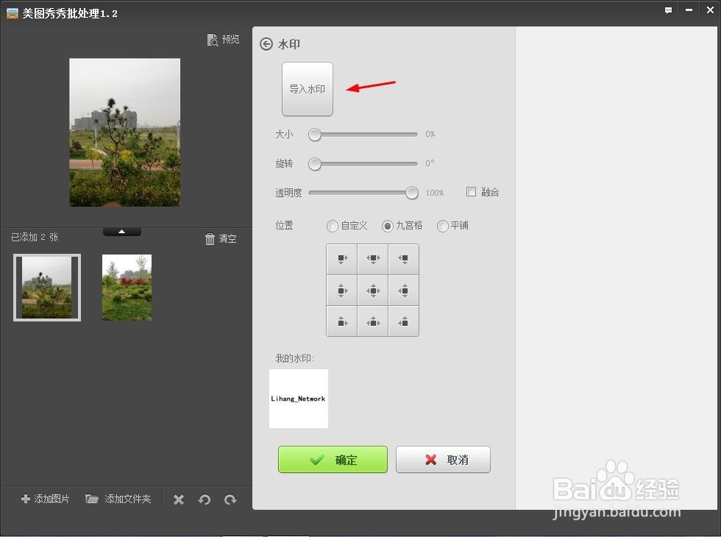Select the 平铺 tiling radio button
This screenshot has height=537, width=721.
[442, 226]
